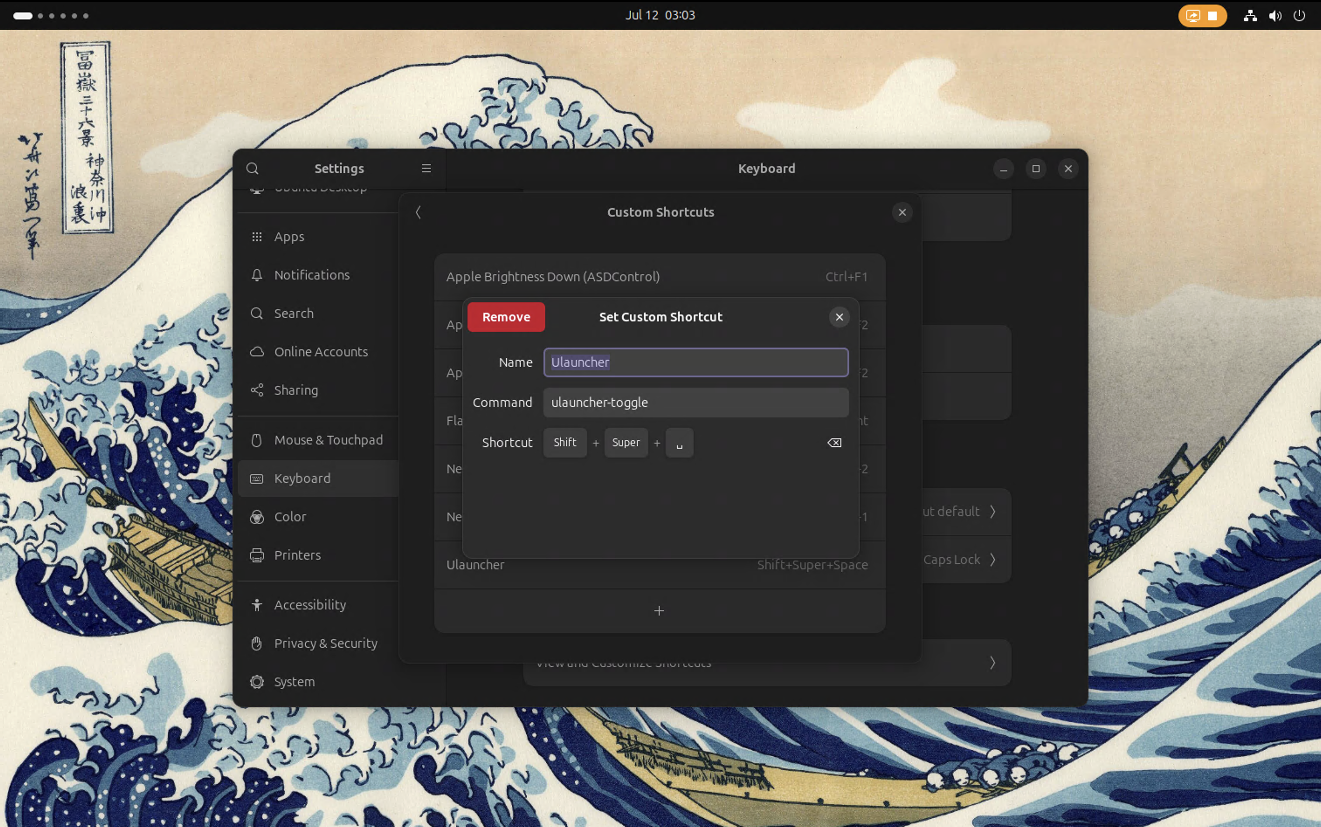Open System settings in sidebar
Screen dimensions: 1321x827
(318, 682)
